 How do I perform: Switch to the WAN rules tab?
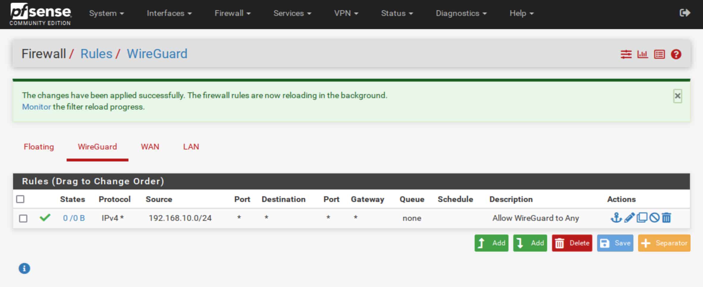click(x=150, y=147)
